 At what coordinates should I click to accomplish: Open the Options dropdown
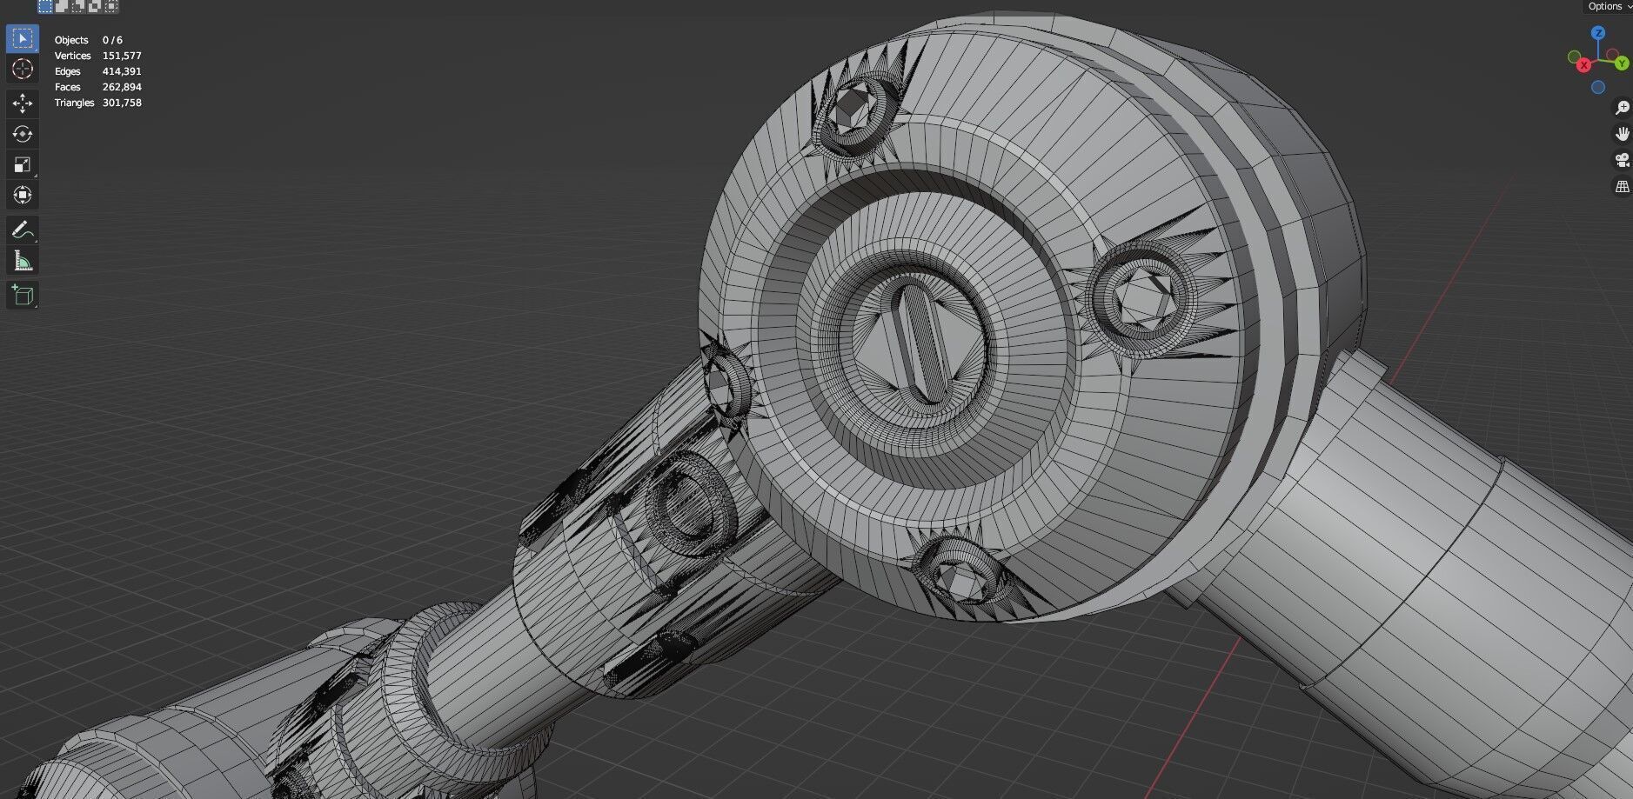pos(1608,6)
